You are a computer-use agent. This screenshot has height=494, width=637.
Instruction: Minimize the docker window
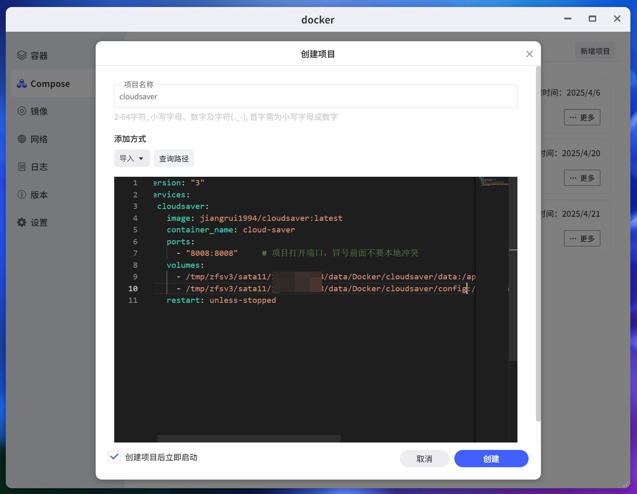click(x=568, y=19)
